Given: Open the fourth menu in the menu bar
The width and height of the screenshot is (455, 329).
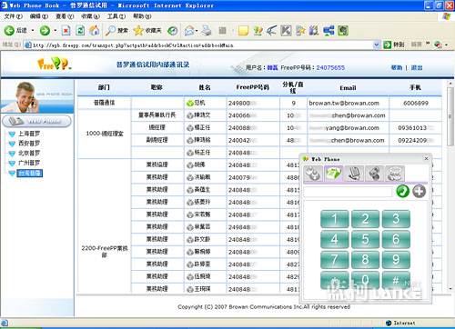Looking at the screenshot, I should pyautogui.click(x=90, y=16).
